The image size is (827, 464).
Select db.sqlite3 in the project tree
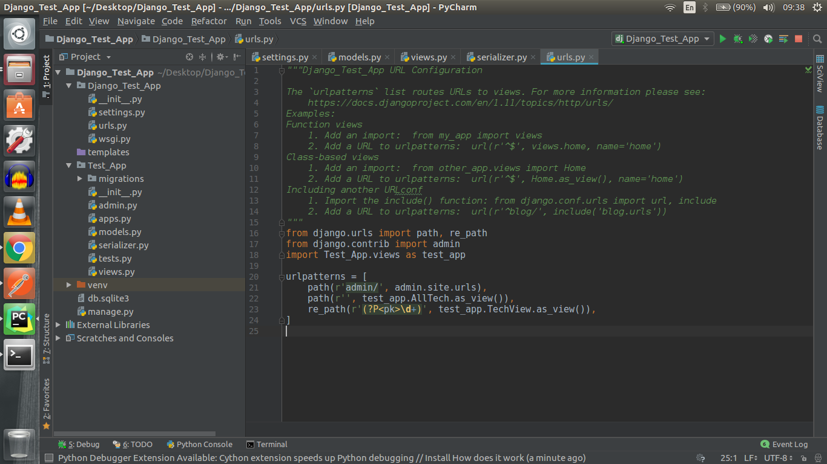[x=104, y=298]
